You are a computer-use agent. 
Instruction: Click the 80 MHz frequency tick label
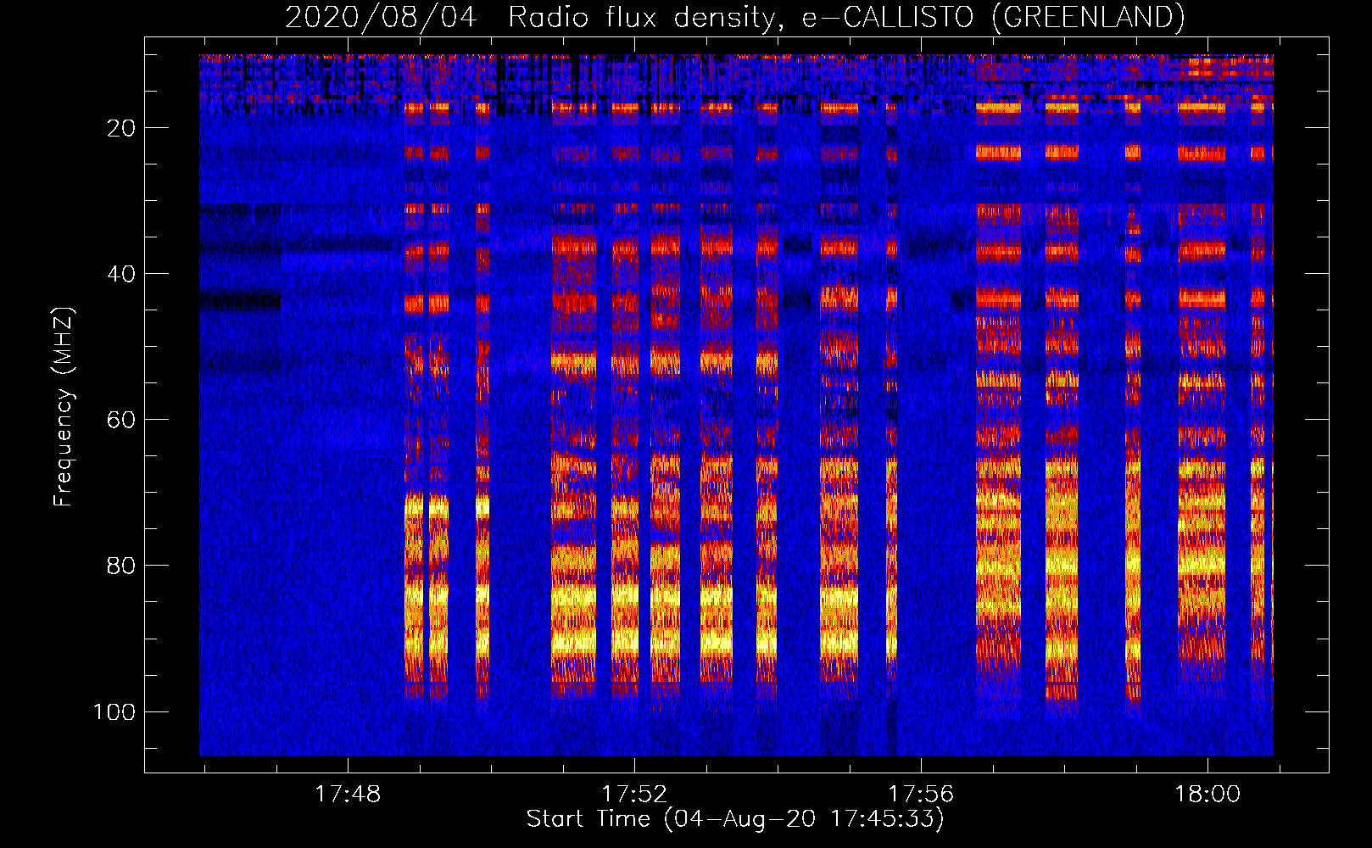click(122, 566)
